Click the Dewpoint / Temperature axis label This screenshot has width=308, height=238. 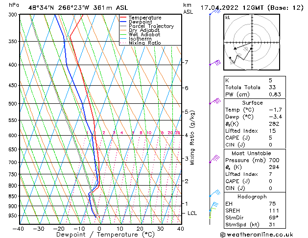(99, 235)
